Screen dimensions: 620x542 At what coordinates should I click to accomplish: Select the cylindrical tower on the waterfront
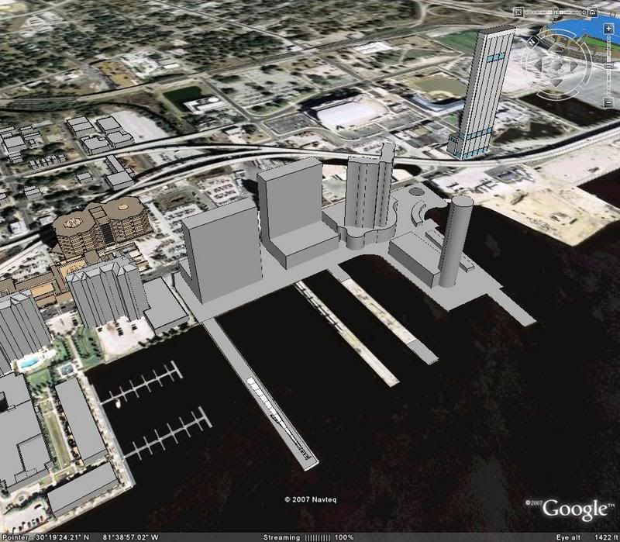pyautogui.click(x=454, y=241)
